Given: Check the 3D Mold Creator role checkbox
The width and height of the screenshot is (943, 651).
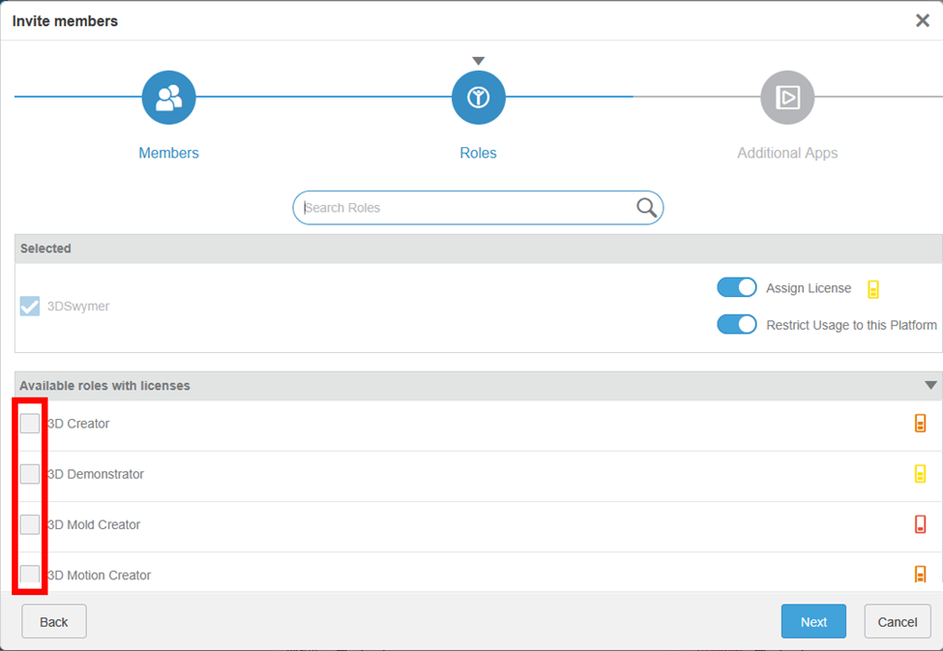Looking at the screenshot, I should (x=30, y=524).
